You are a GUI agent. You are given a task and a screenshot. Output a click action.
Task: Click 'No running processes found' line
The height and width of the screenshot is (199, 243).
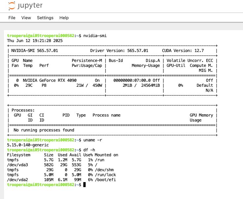point(44,130)
